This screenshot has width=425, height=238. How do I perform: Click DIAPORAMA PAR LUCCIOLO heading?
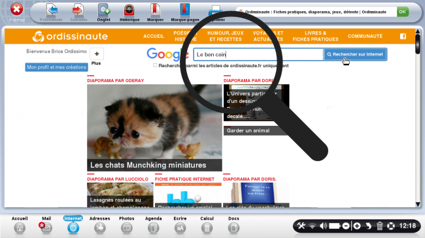click(118, 179)
